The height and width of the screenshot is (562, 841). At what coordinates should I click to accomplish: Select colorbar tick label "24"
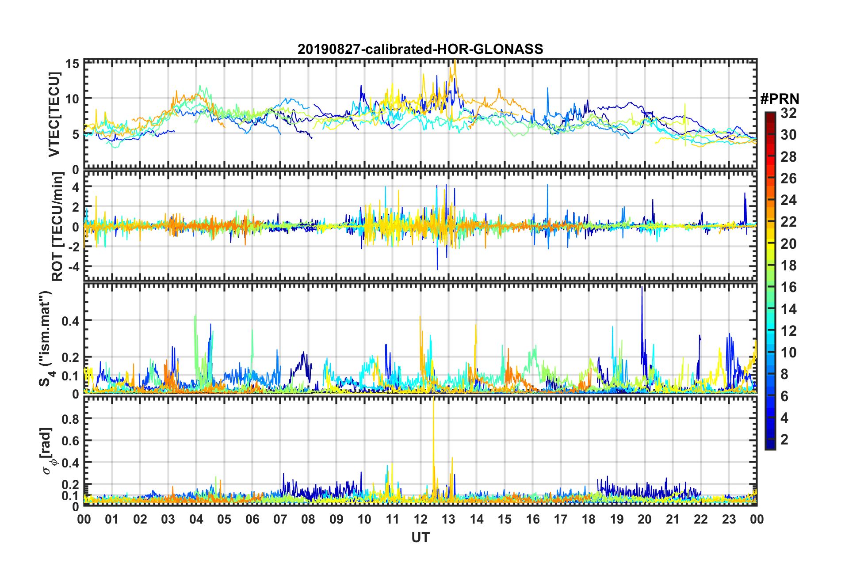click(x=789, y=200)
